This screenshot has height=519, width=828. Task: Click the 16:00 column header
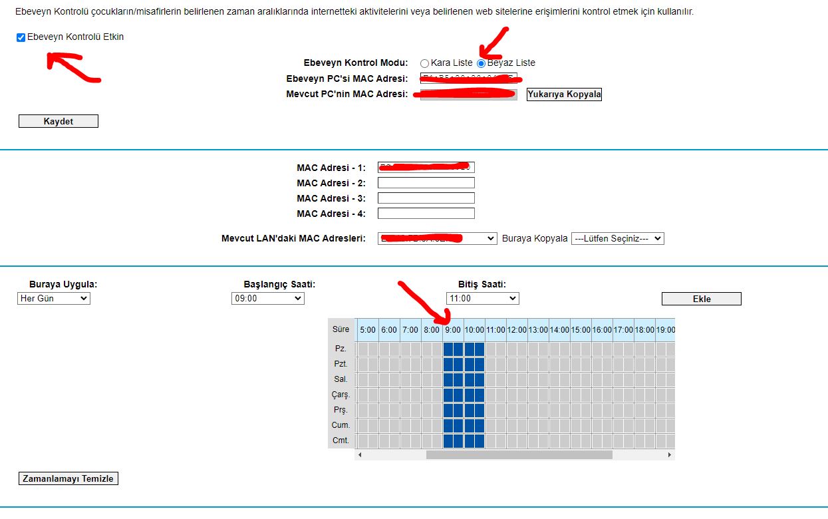[602, 329]
